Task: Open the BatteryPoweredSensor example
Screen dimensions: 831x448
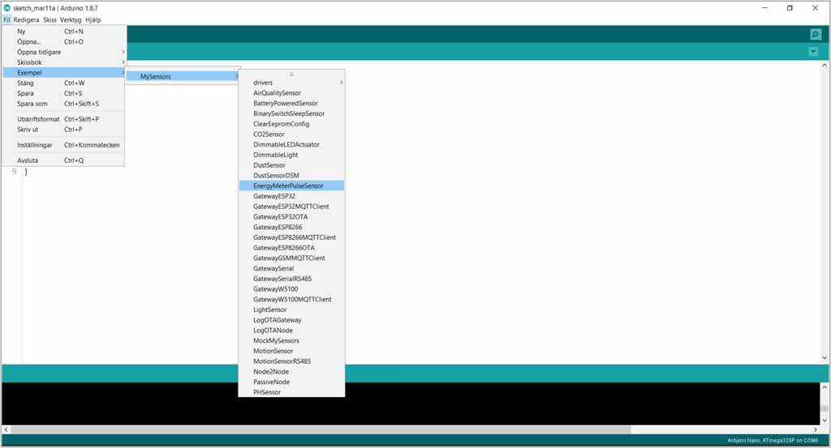Action: point(291,103)
